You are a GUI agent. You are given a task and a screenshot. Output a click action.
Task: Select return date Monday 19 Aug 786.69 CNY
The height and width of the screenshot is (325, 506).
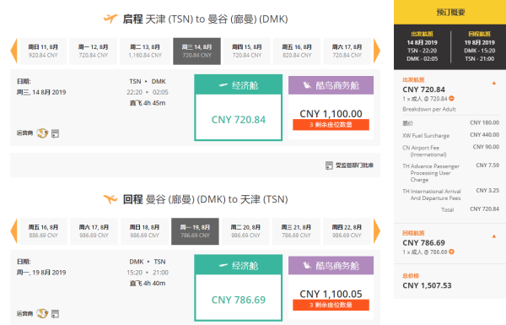click(195, 231)
